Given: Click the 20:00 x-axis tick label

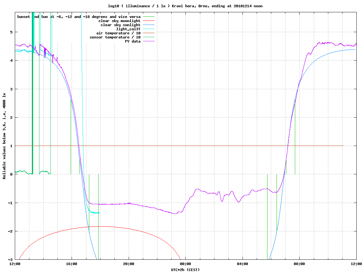Looking at the screenshot, I should click(129, 264).
